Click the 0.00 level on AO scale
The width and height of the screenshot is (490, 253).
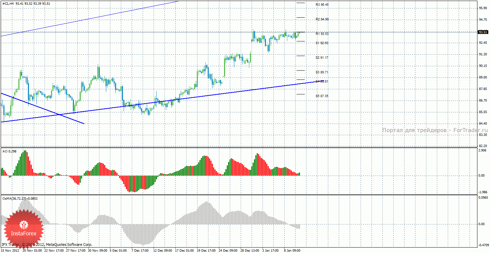click(x=481, y=176)
